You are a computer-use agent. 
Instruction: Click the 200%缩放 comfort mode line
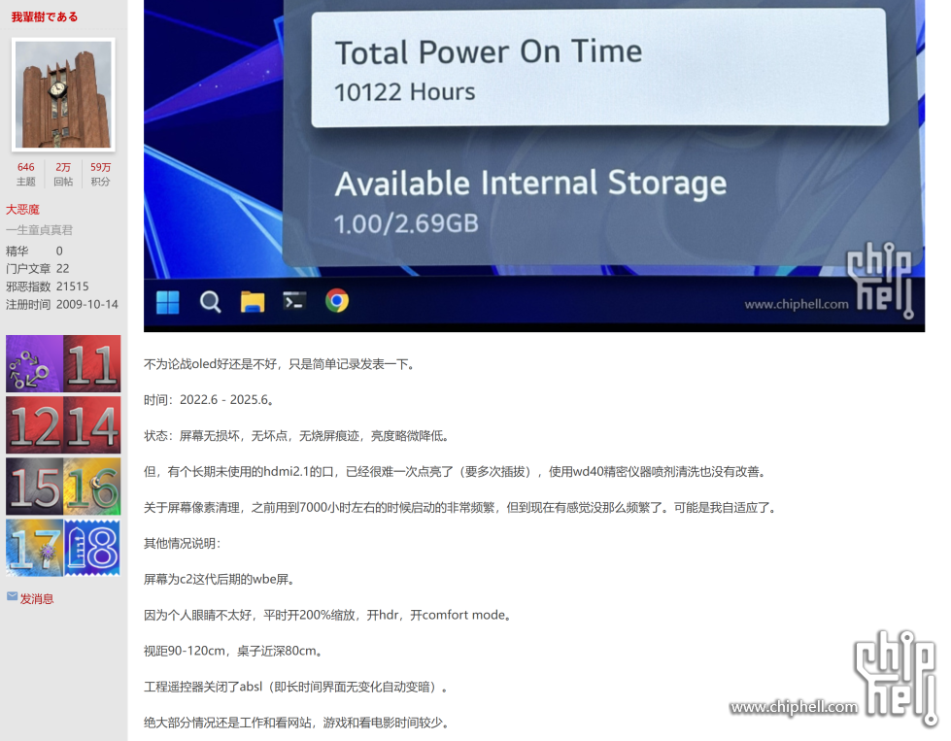pos(329,615)
